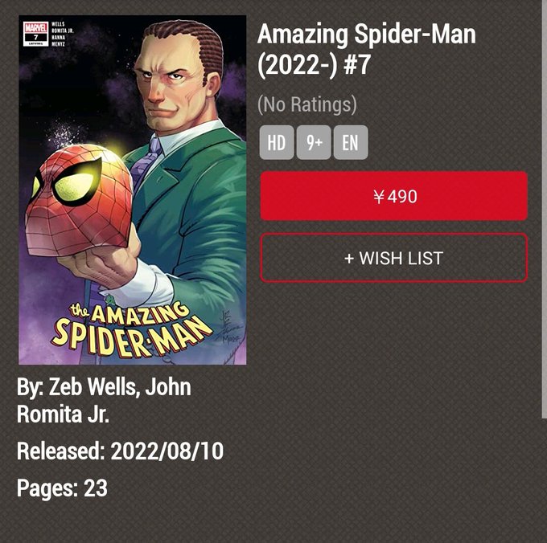The width and height of the screenshot is (547, 543).
Task: Click the Released 2022/08/10 date line
Action: pos(120,451)
